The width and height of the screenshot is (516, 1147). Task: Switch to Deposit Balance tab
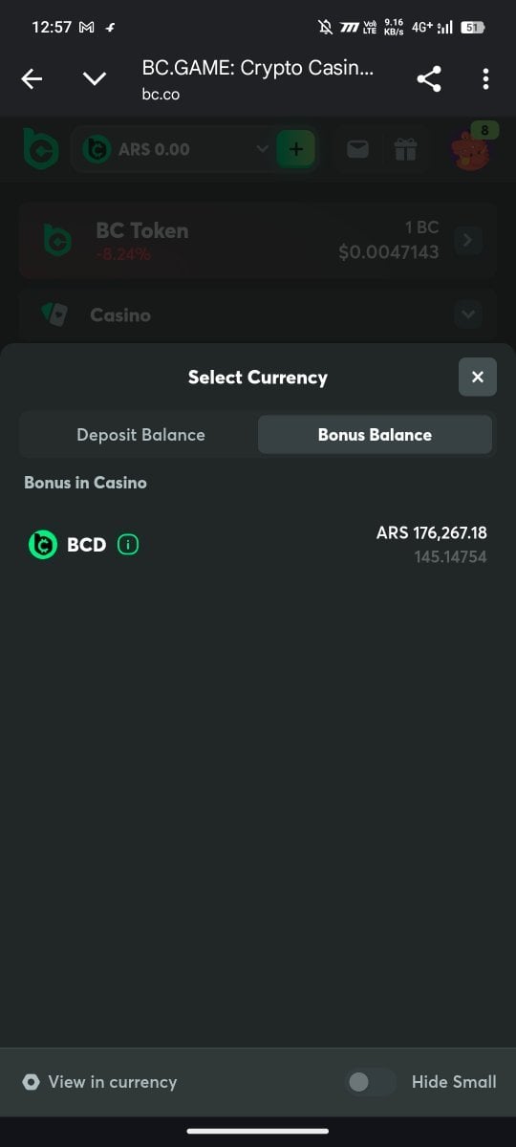click(140, 435)
